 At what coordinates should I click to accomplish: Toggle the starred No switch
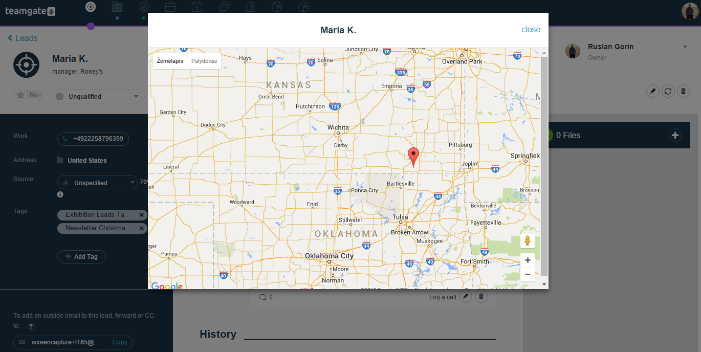coord(28,95)
